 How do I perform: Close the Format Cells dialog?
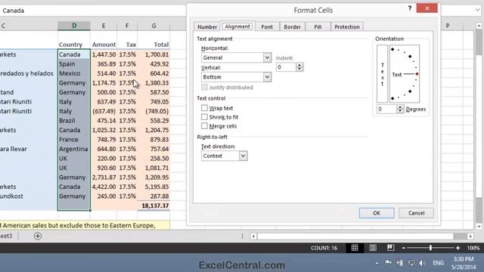coord(427,8)
